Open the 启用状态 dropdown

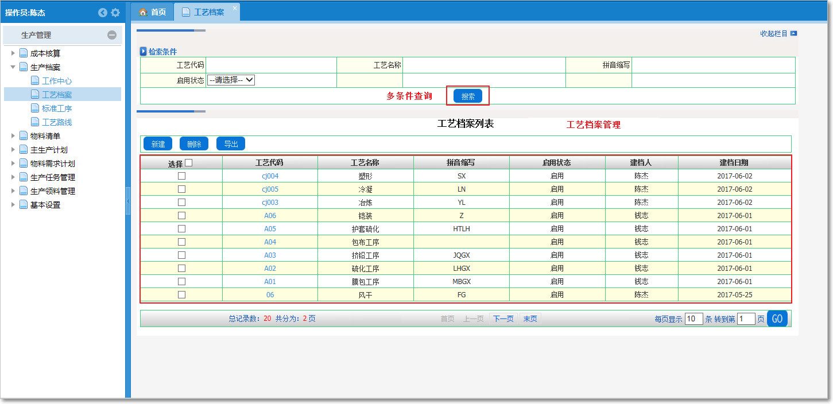pyautogui.click(x=231, y=80)
